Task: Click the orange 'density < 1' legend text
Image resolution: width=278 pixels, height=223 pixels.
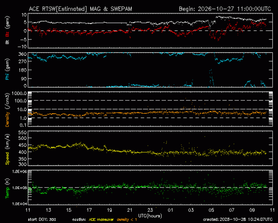Action: (127, 220)
